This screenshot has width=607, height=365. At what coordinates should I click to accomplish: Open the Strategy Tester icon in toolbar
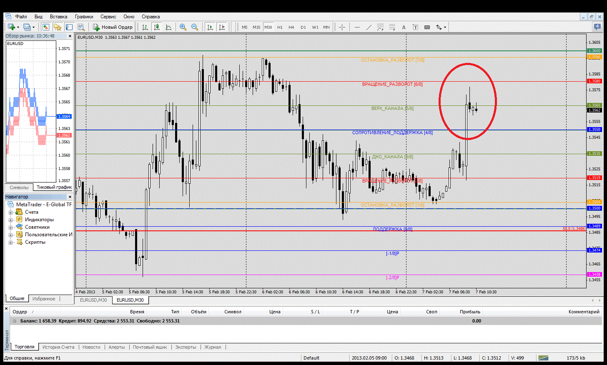click(x=81, y=27)
